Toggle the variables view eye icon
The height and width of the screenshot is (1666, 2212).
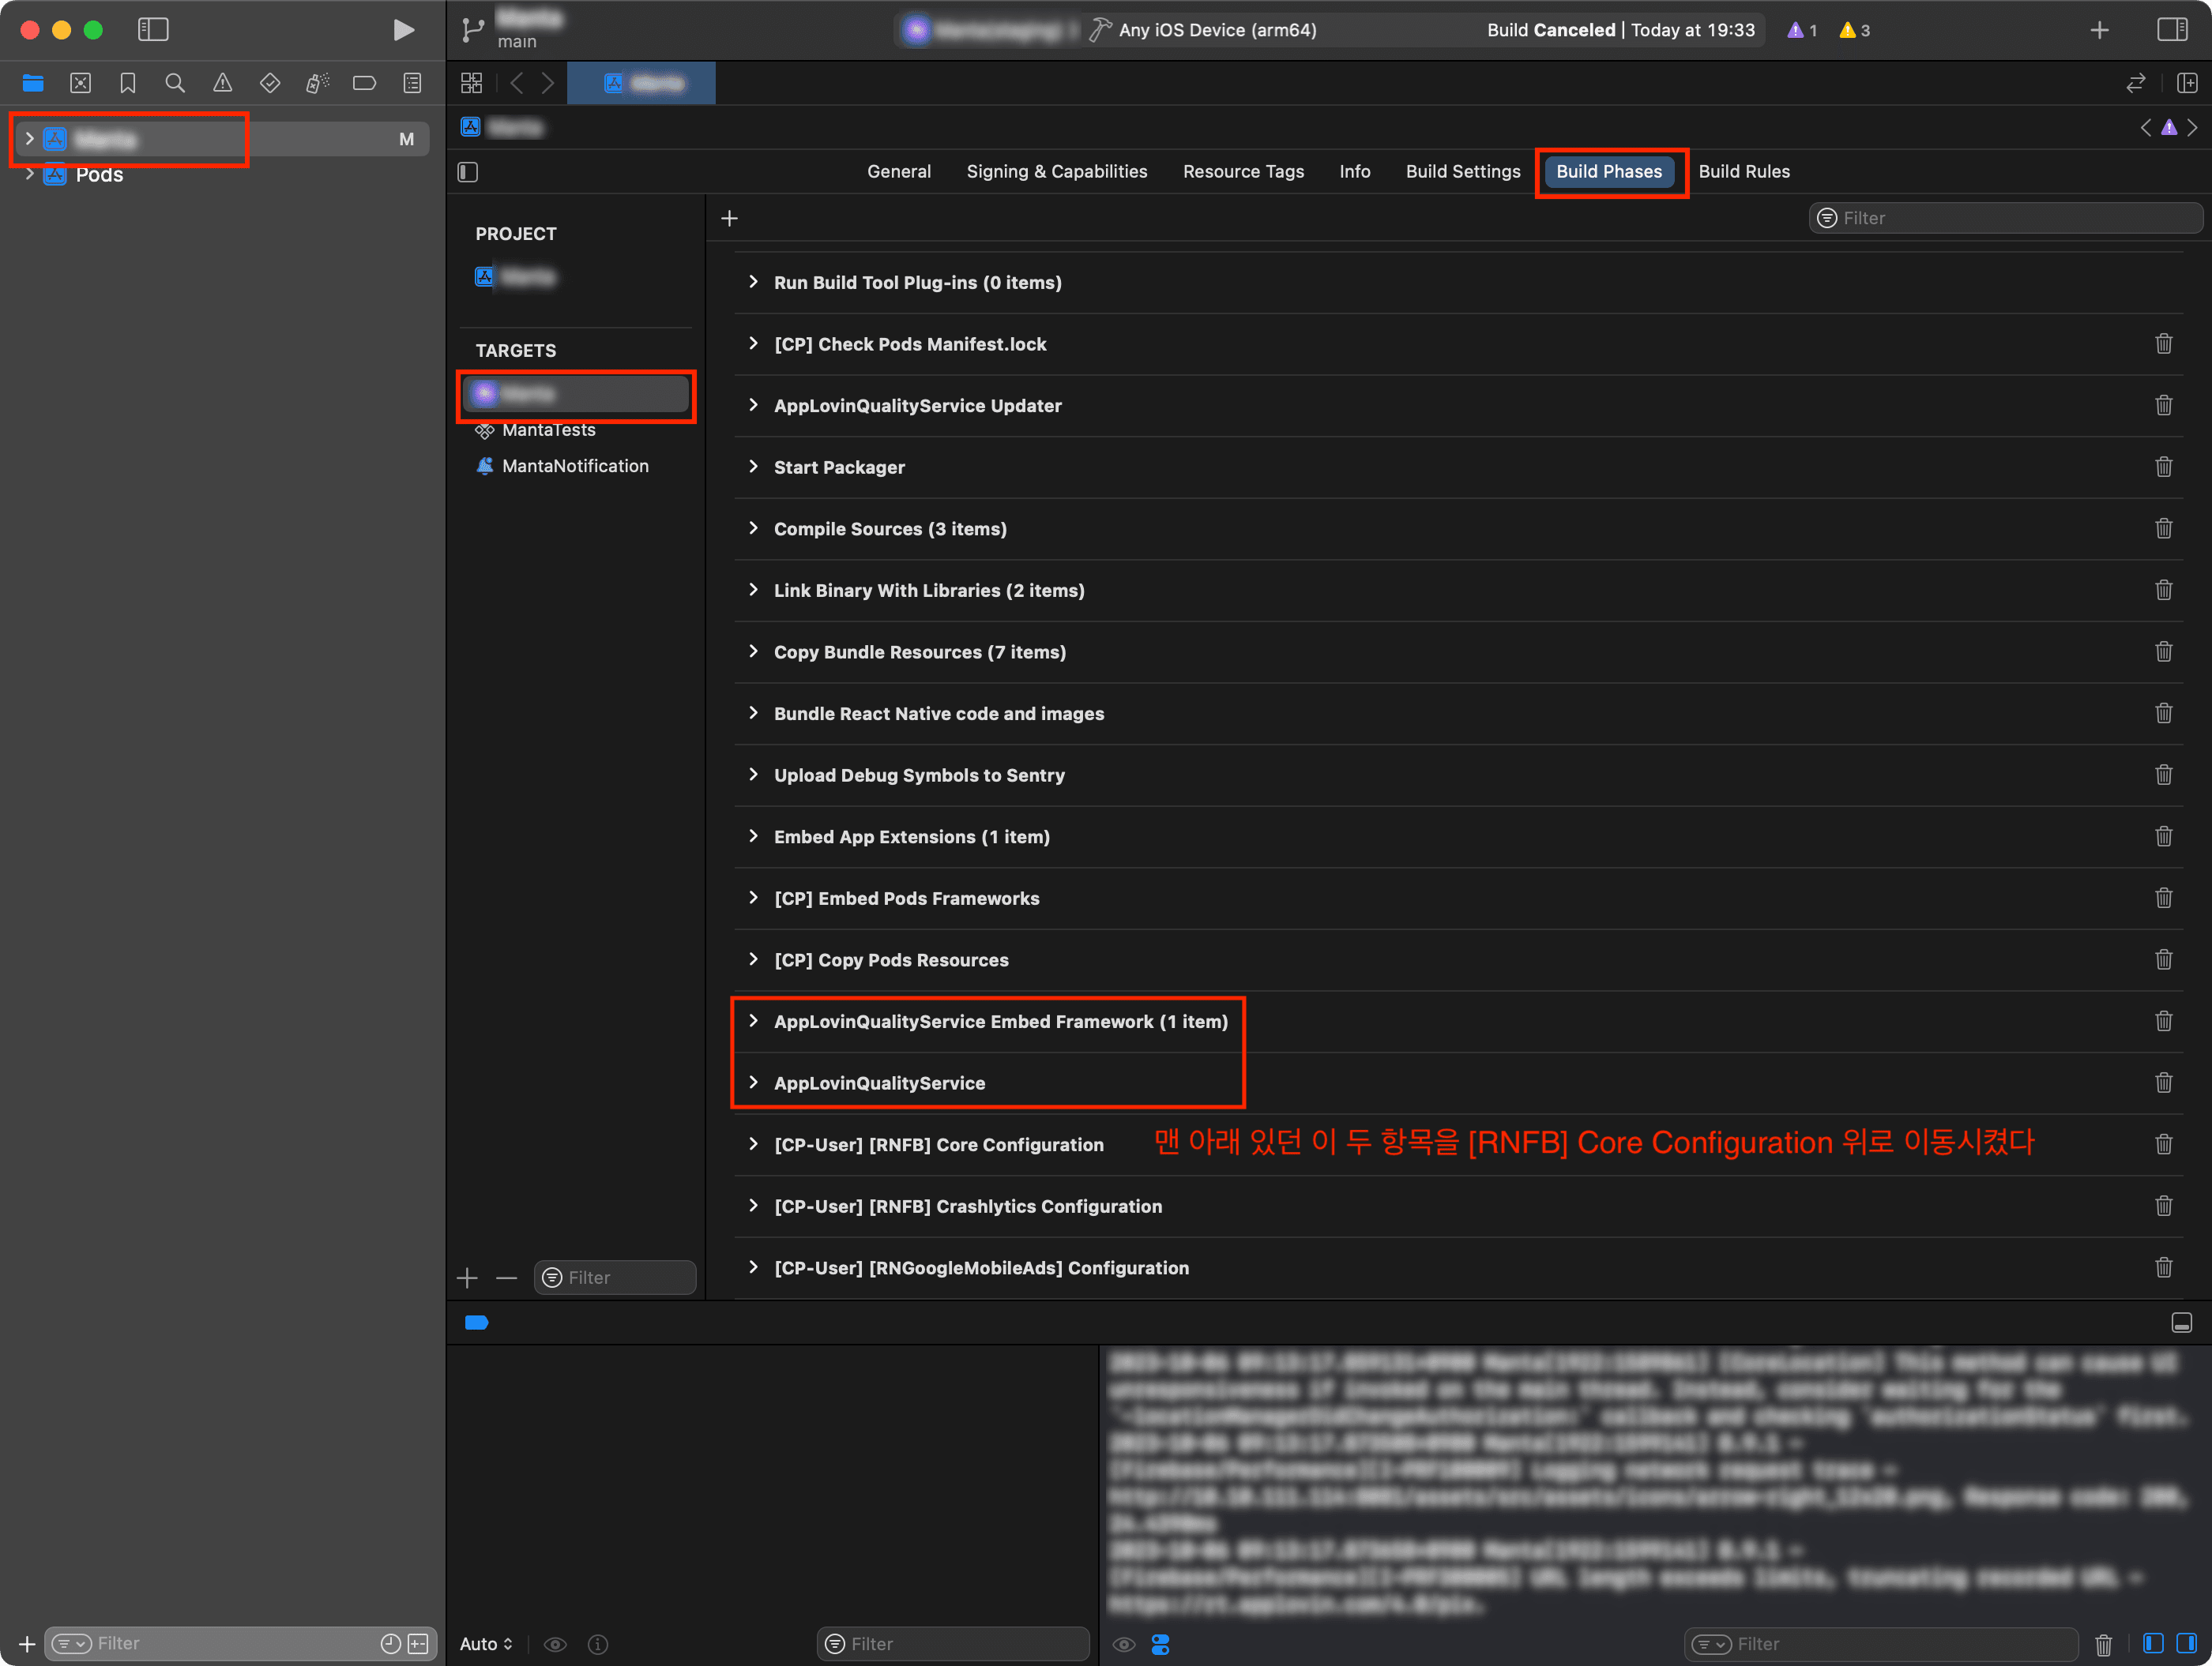[555, 1644]
